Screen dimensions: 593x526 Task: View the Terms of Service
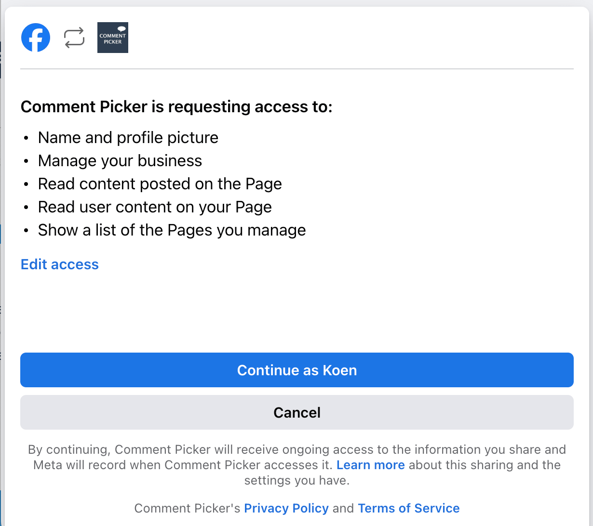point(408,508)
